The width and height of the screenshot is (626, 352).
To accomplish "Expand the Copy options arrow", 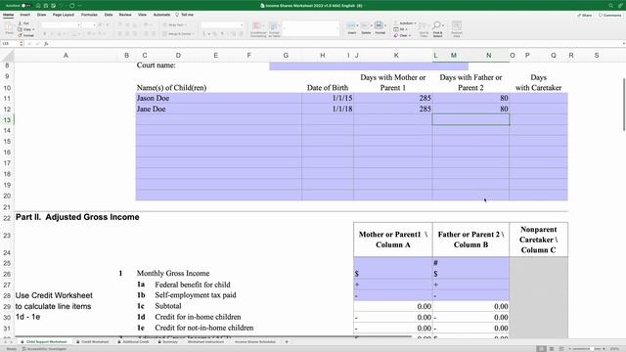I will tap(33, 29).
